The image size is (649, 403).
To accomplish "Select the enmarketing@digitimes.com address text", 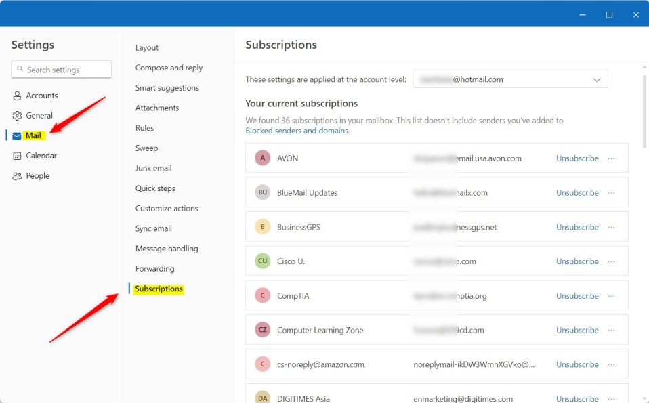I will click(463, 398).
